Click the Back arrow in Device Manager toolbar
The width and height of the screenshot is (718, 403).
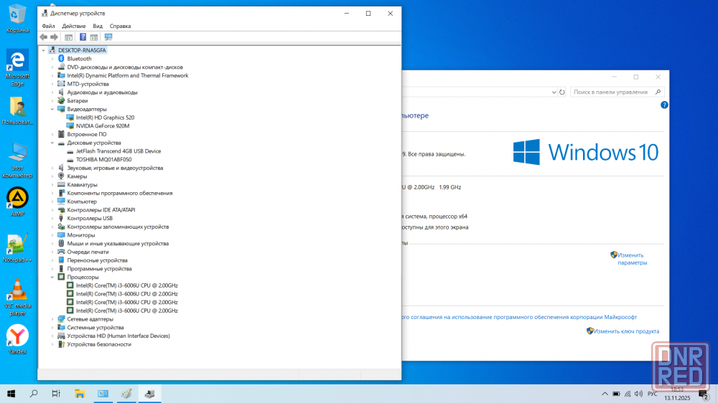pyautogui.click(x=44, y=37)
